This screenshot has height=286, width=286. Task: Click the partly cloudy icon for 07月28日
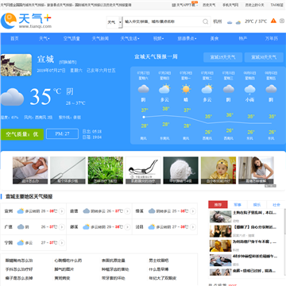coord(164,89)
